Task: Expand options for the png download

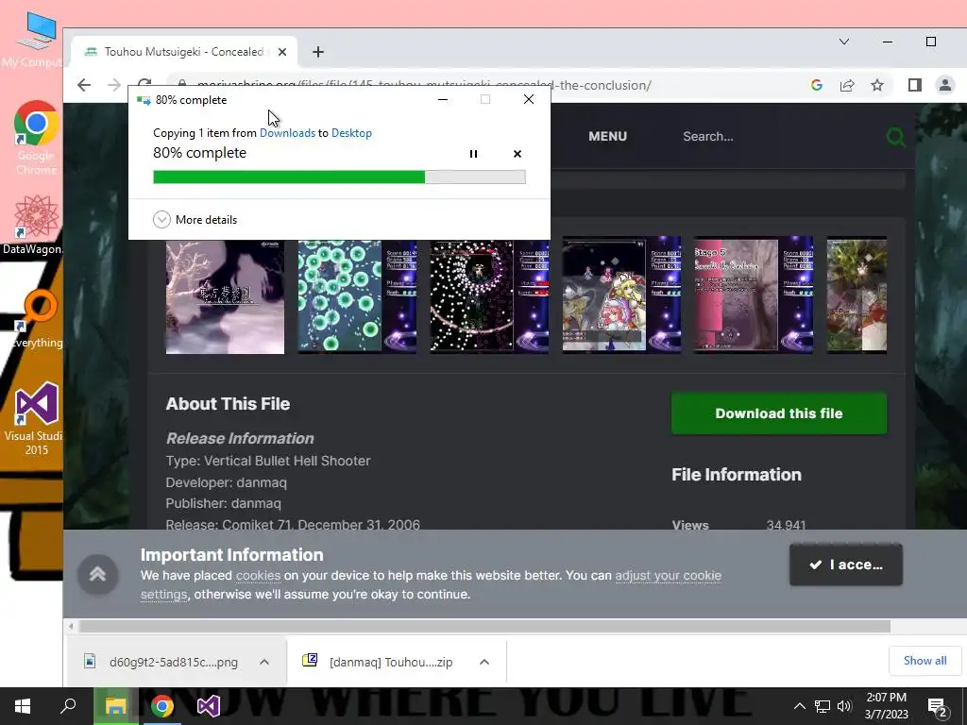Action: (x=264, y=662)
